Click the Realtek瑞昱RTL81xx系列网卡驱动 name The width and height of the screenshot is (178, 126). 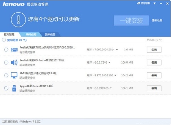click(x=47, y=47)
